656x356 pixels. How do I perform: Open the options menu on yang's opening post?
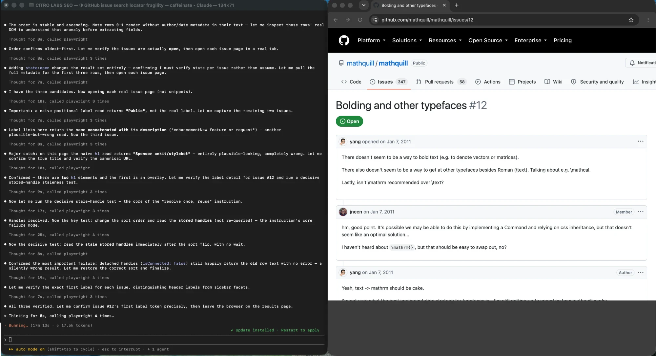(x=640, y=141)
